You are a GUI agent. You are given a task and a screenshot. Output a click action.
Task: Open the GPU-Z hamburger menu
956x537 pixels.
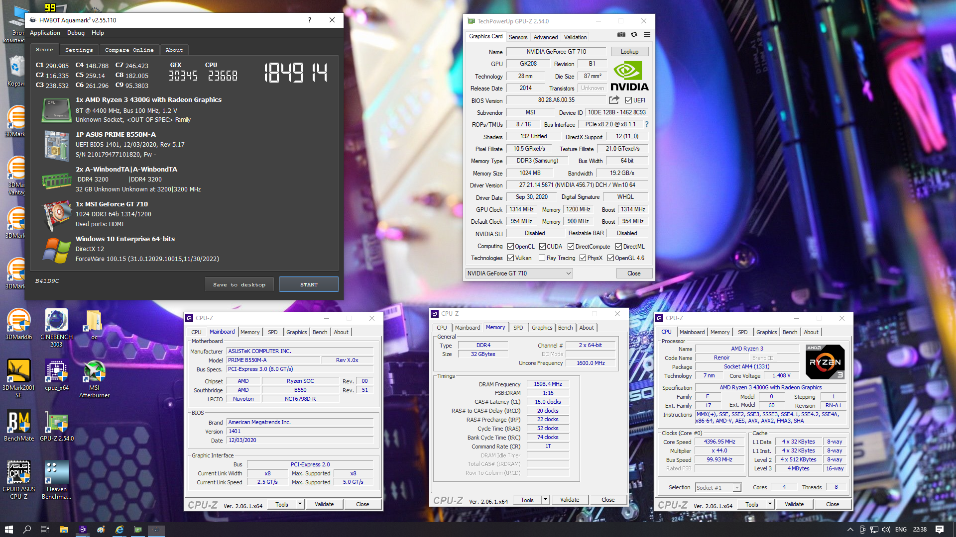647,35
